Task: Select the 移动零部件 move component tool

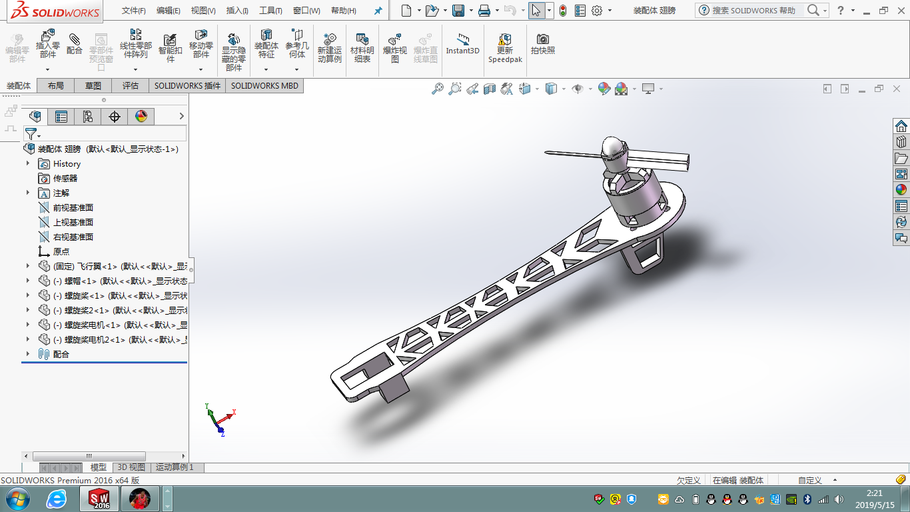Action: point(201,44)
